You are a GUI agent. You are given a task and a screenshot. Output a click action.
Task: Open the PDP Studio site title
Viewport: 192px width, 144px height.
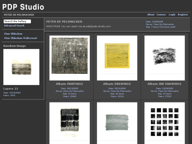(23, 7)
